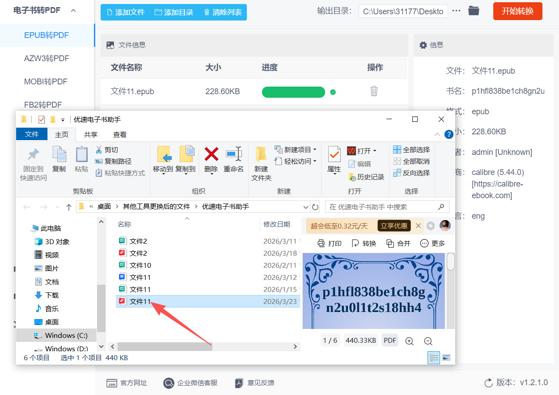Click the trash icon to remove 文件11.epub
This screenshot has height=395, width=559.
(374, 91)
